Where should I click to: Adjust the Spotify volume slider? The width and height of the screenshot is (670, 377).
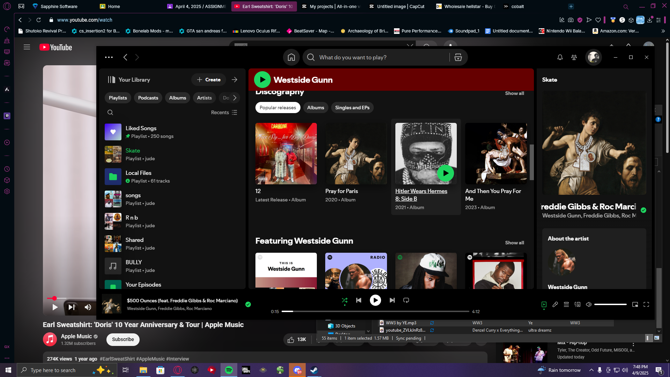[x=610, y=304]
